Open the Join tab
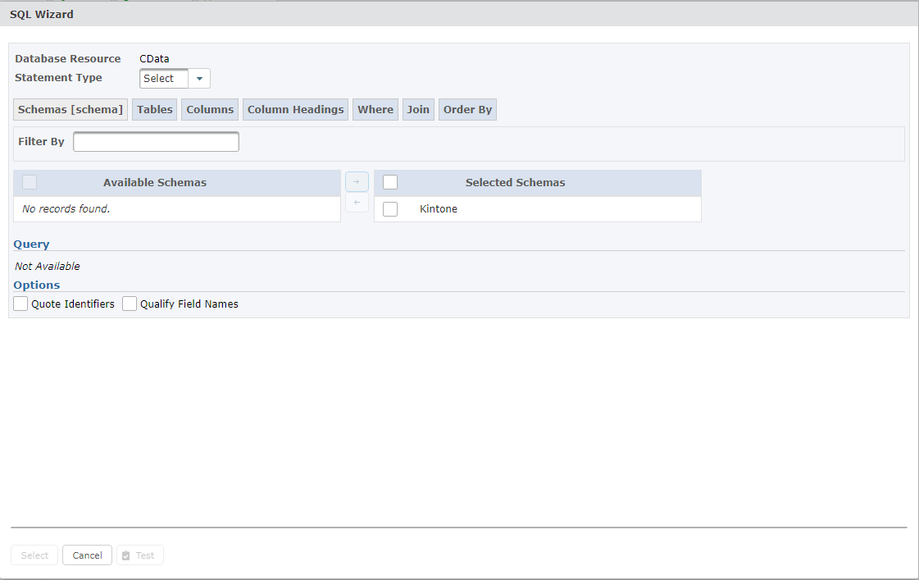Image resolution: width=919 pixels, height=580 pixels. coord(418,110)
